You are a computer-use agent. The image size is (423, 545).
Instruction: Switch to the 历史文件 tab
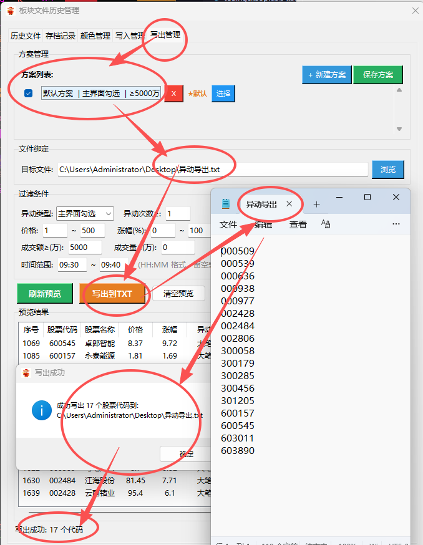26,36
